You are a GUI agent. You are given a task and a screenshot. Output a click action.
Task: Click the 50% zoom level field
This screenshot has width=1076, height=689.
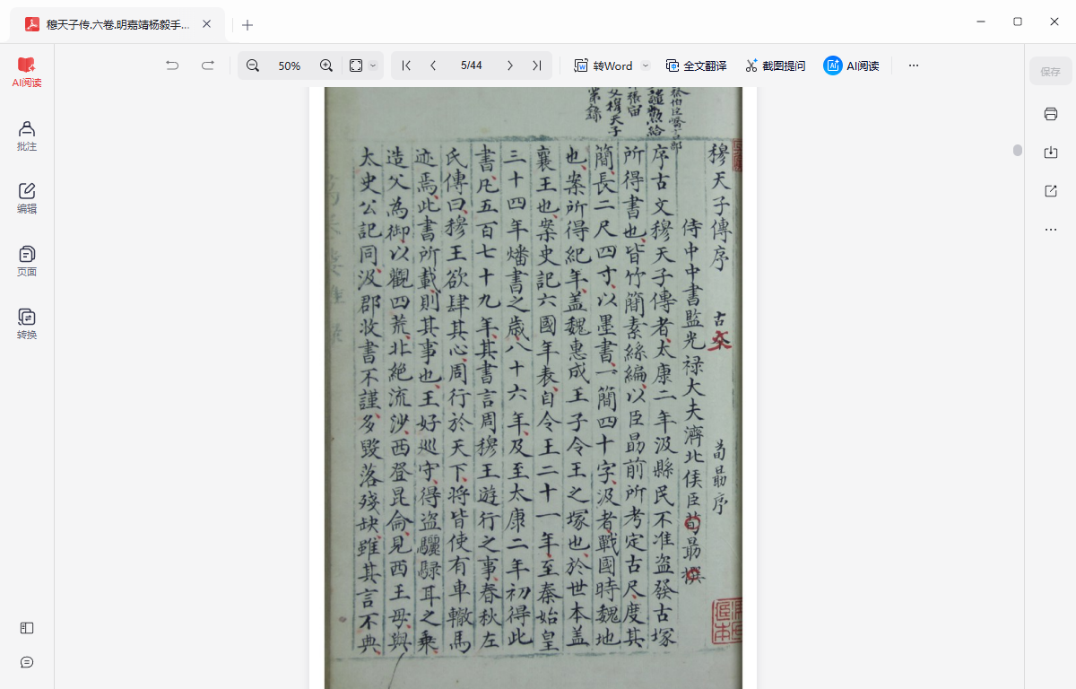tap(290, 65)
